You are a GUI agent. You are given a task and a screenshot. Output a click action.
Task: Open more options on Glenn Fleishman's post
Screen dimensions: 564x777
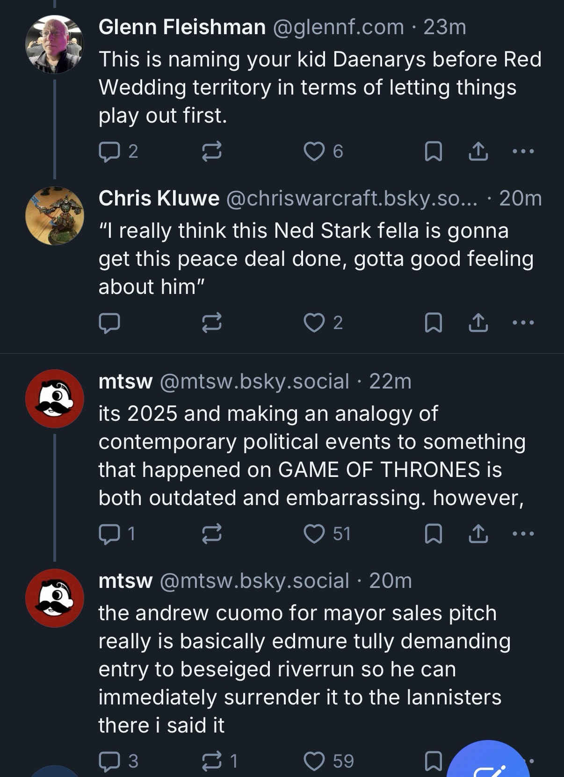[523, 151]
